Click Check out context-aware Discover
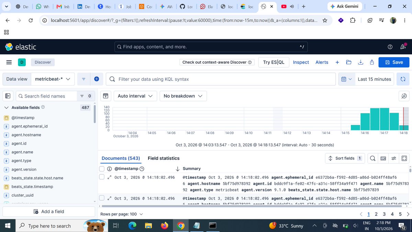412x232 pixels. (217, 62)
